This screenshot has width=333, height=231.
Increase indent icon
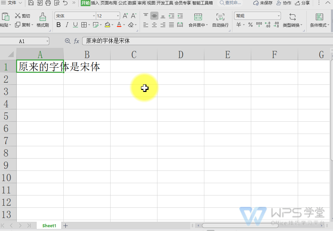click(x=180, y=16)
